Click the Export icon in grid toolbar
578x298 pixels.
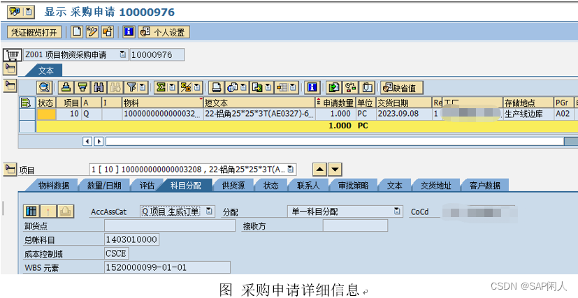[257, 87]
